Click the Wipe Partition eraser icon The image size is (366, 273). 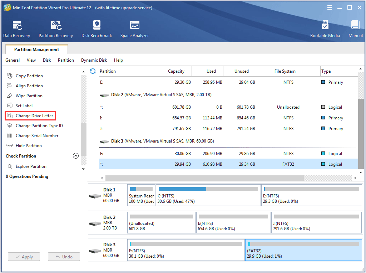tap(10, 96)
